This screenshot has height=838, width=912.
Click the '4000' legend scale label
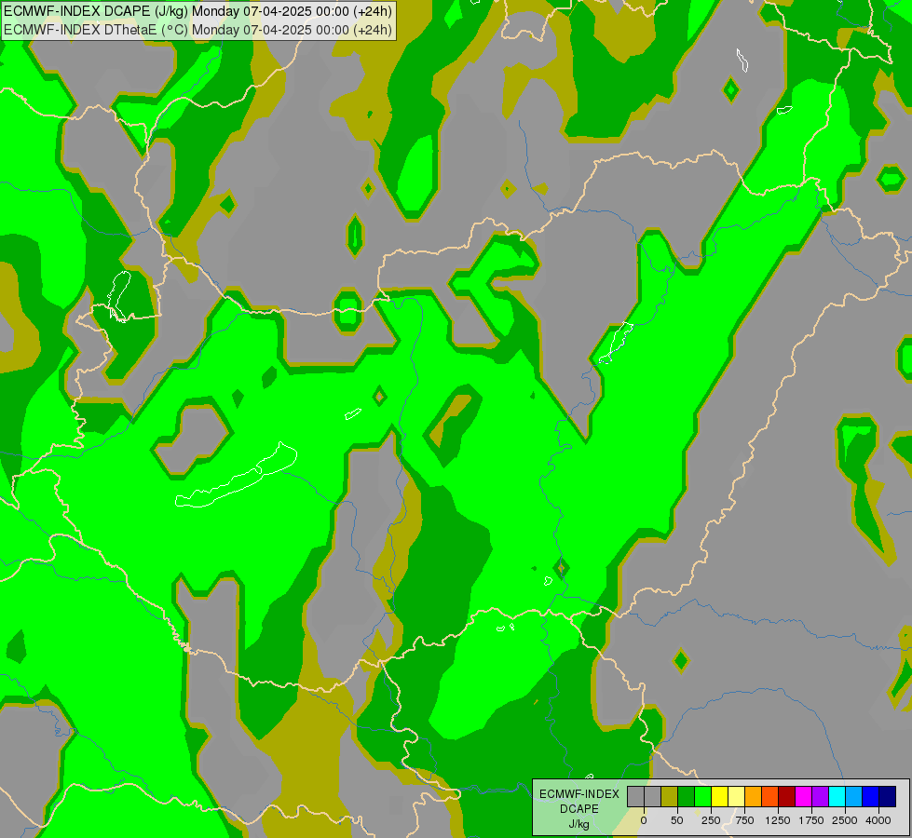click(x=878, y=820)
